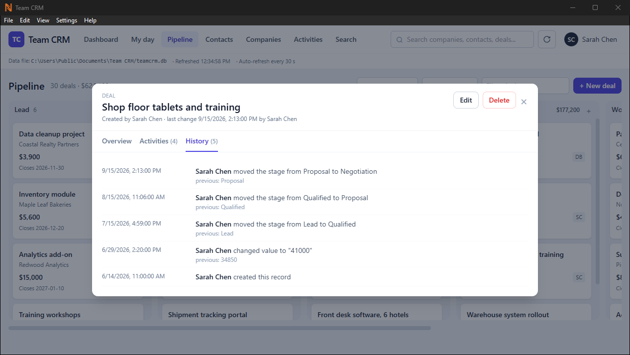Screen dimensions: 630x355
Task: Open Activities in the top navigation
Action: coord(308,39)
